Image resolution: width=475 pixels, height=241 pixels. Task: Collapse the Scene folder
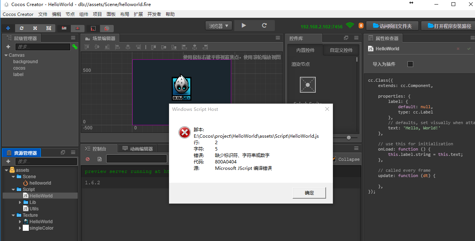pyautogui.click(x=13, y=177)
